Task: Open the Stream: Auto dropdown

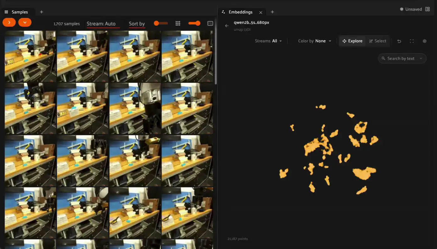Action: coord(103,24)
